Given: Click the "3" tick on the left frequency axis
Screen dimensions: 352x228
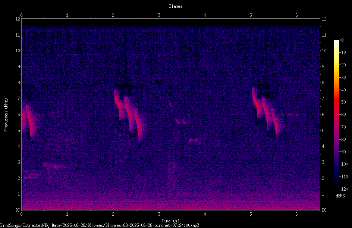Looking at the screenshot, I should point(19,162).
